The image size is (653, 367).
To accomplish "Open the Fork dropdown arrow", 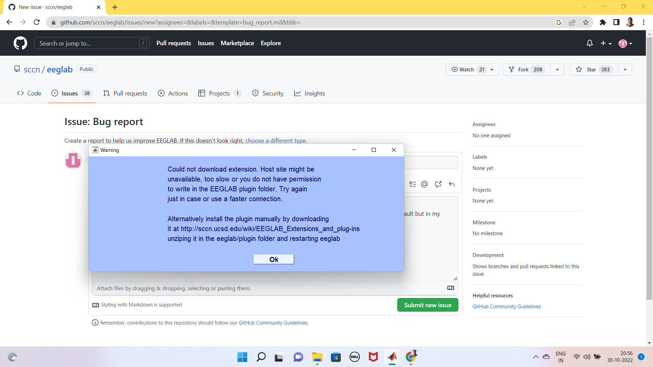I will 557,69.
